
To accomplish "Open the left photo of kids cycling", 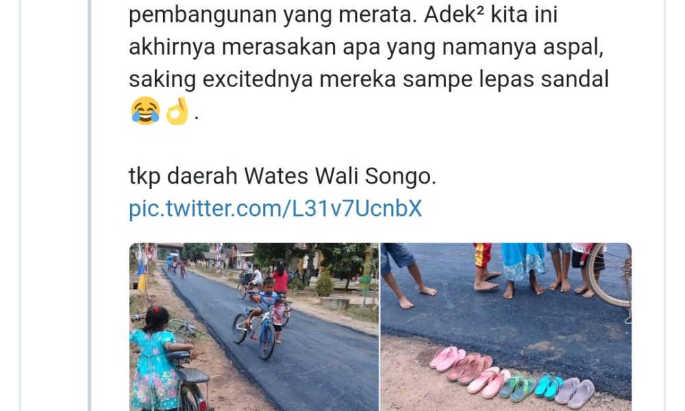I will [x=254, y=327].
